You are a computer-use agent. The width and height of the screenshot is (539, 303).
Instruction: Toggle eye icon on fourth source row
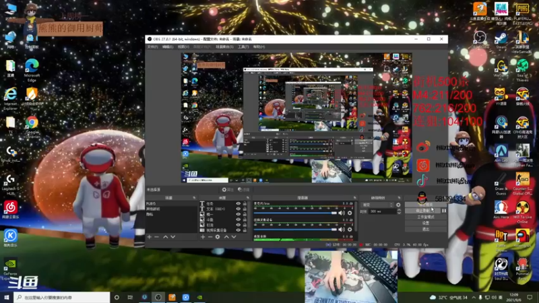coord(239,220)
